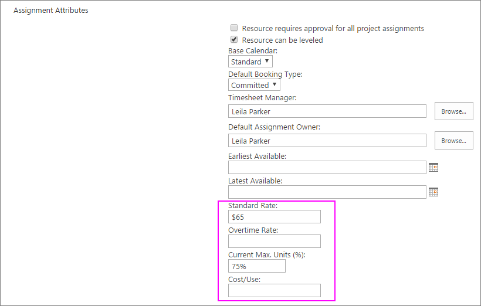This screenshot has height=306, width=481.
Task: Focus the Earliest Available date field
Action: tap(327, 168)
